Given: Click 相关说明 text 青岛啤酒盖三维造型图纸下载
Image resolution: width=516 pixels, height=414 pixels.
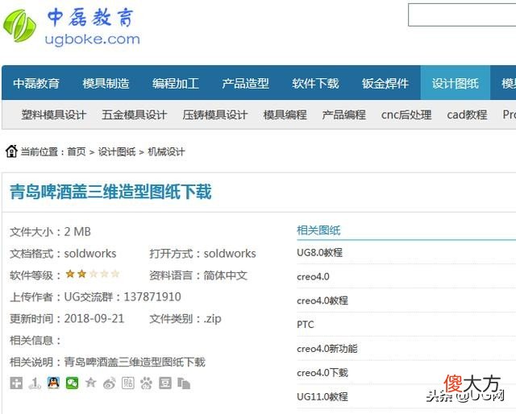Looking at the screenshot, I should 135,362.
